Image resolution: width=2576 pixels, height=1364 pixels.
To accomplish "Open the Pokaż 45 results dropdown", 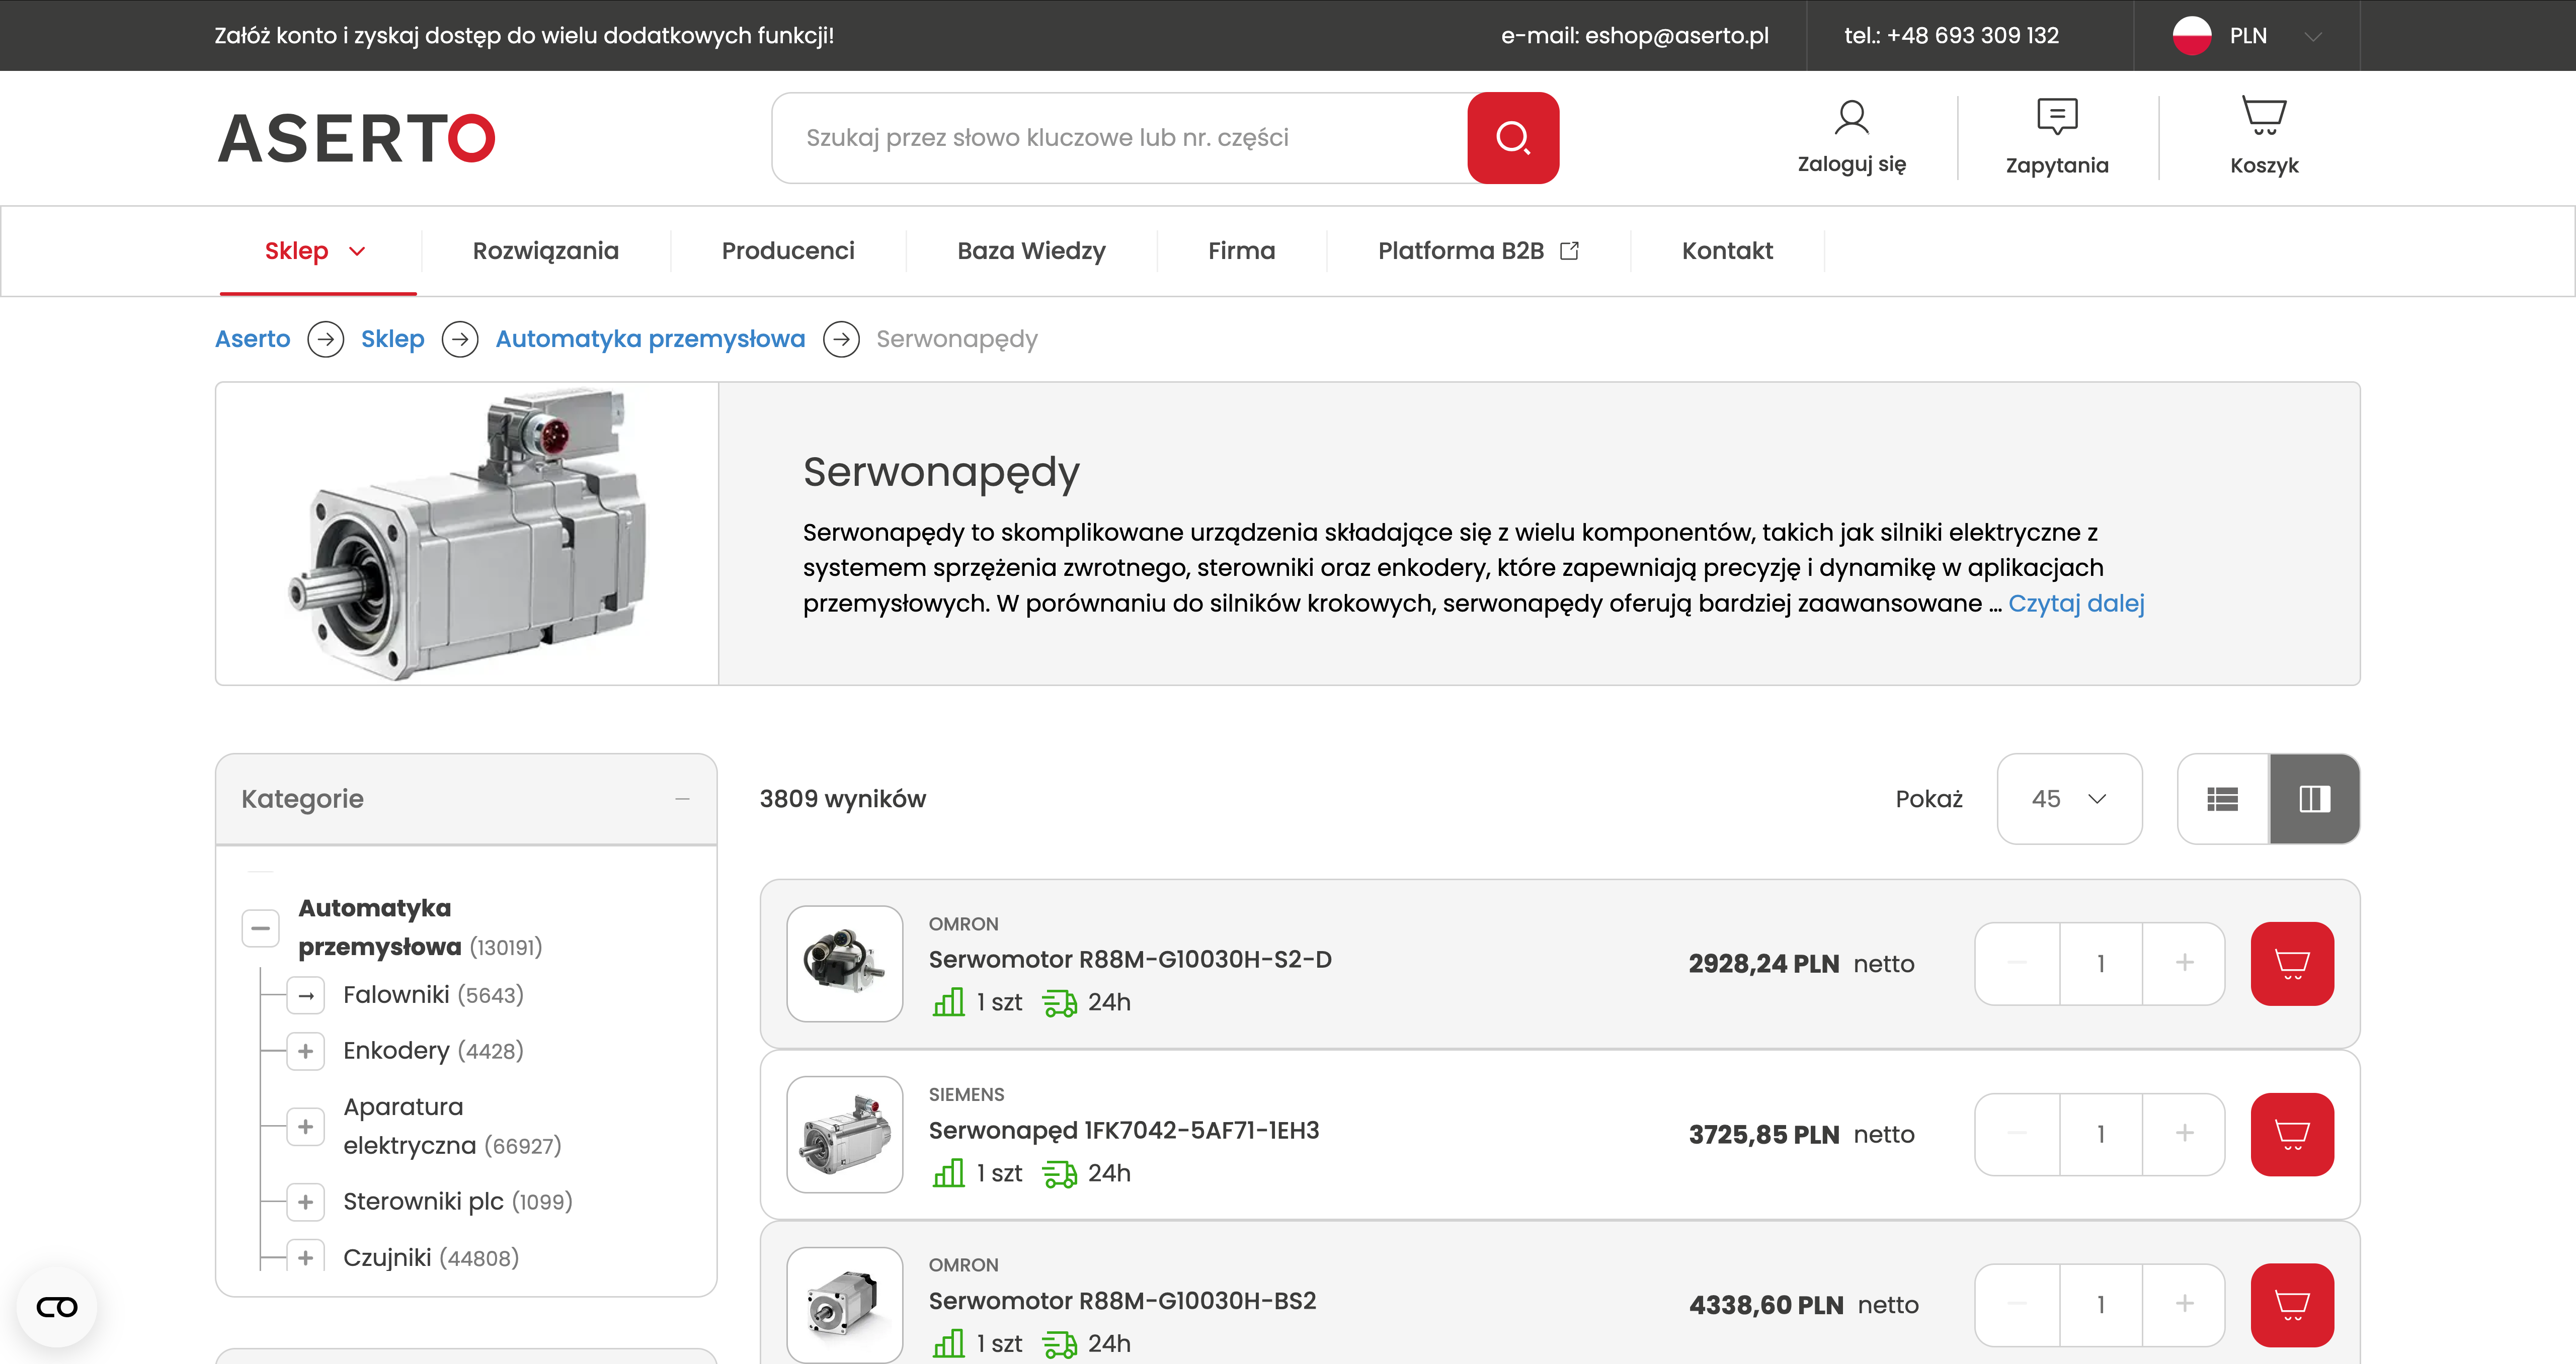I will (x=2069, y=799).
